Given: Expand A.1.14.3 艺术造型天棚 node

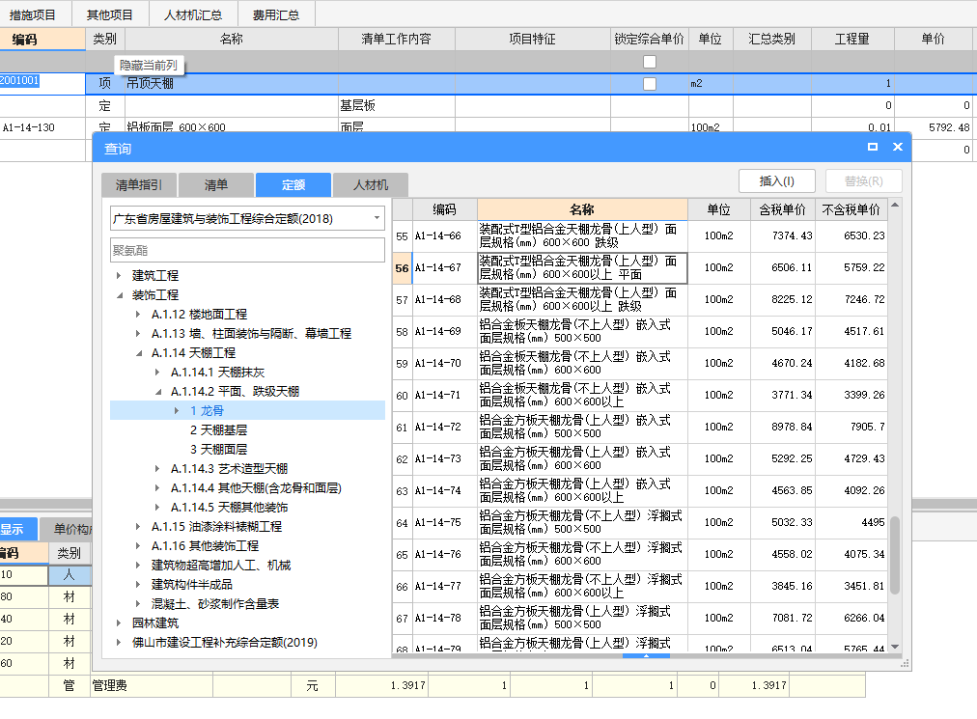Looking at the screenshot, I should tap(157, 468).
